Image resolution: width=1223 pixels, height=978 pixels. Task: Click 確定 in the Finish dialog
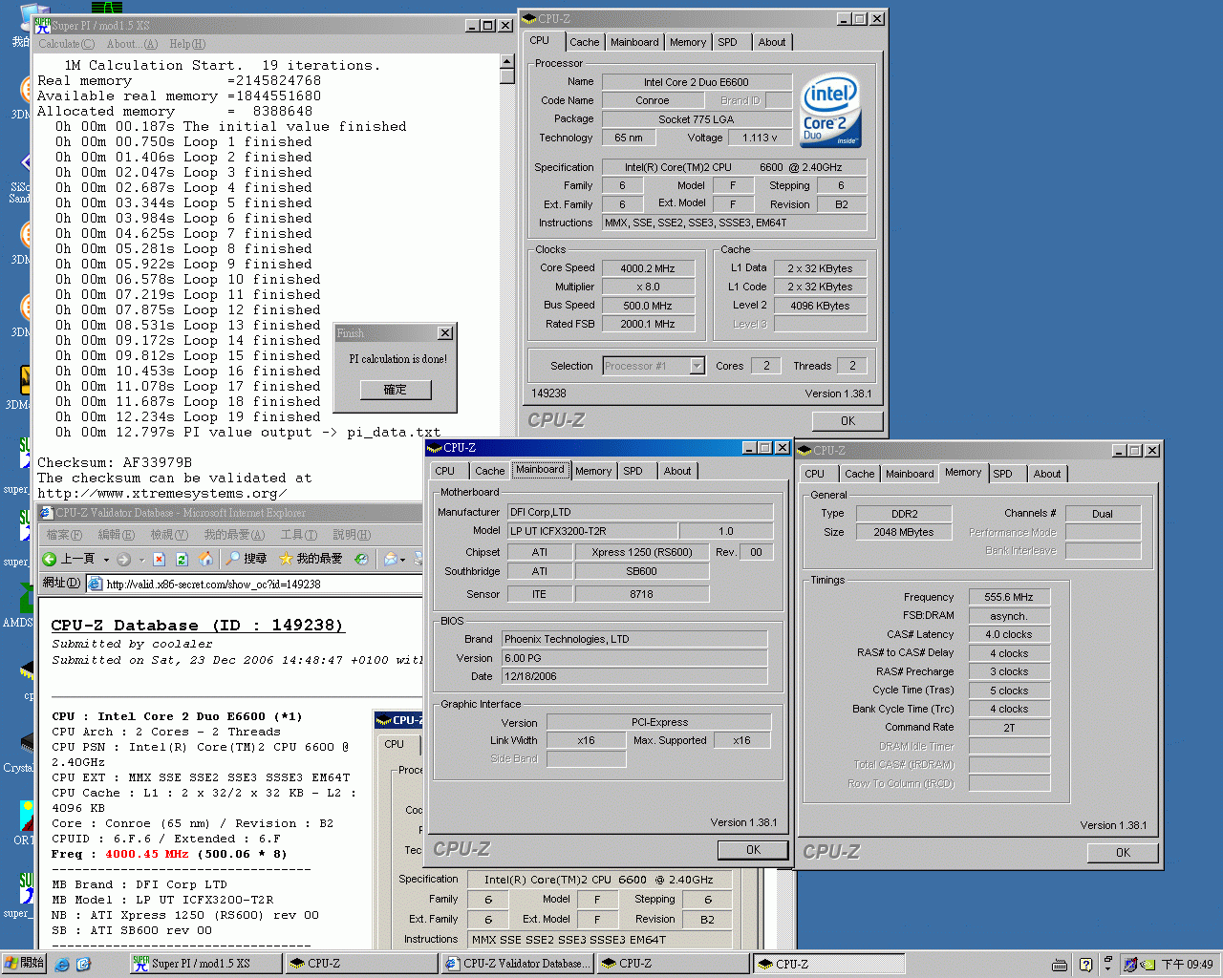(x=396, y=390)
